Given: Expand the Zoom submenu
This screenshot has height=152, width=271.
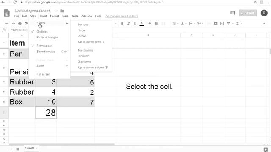Looking at the screenshot, I should (50, 66).
